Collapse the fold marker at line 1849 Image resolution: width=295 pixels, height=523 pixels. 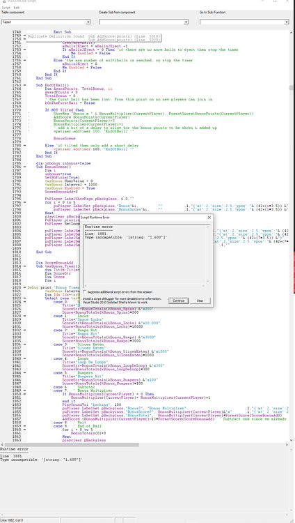point(24,391)
